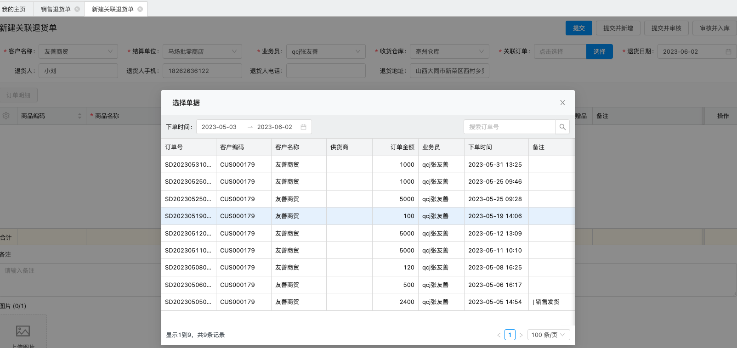Click the 关联订单 点击选择 field

(560, 51)
